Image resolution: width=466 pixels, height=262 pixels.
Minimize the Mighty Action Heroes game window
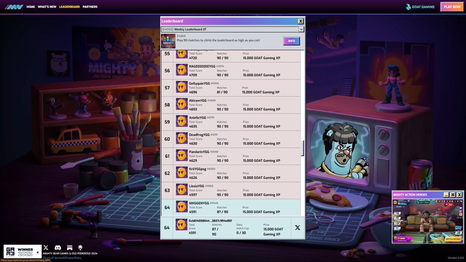coord(446,194)
